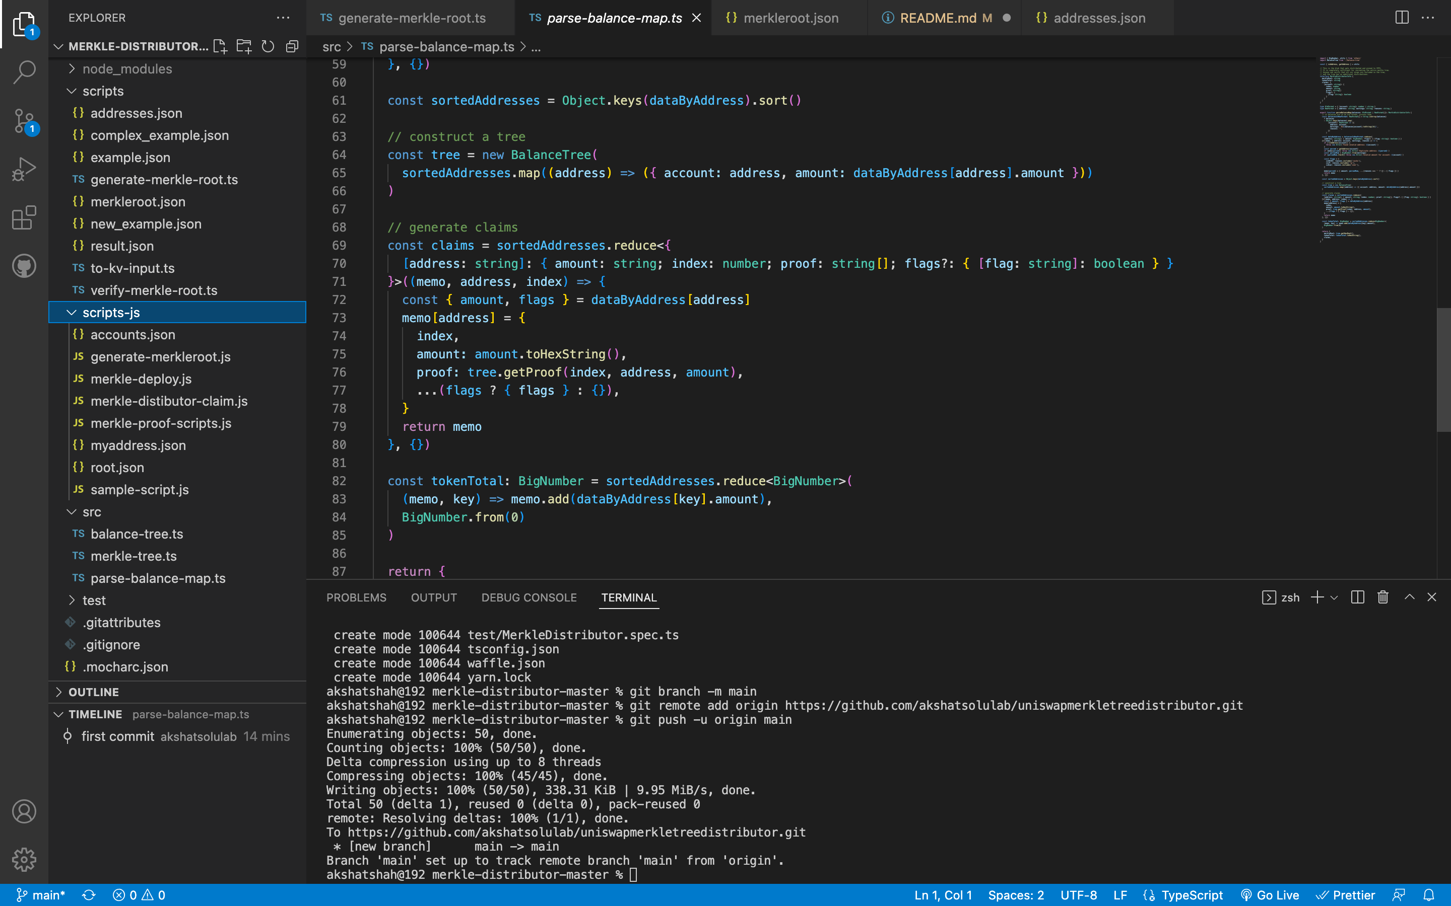
Task: Open the Run and Debug view
Action: [x=23, y=169]
